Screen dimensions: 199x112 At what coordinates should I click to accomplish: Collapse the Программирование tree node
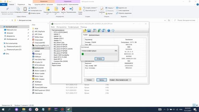(x=58, y=30)
